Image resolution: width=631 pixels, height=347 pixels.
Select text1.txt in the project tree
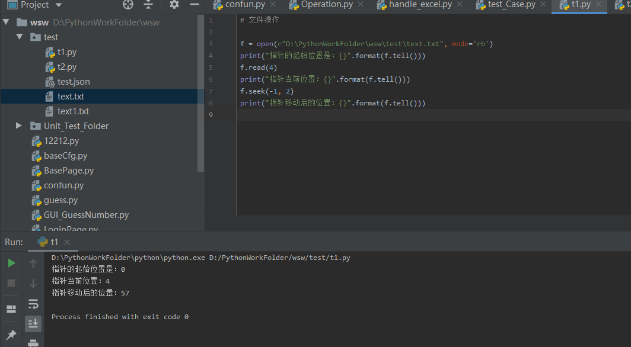point(74,111)
